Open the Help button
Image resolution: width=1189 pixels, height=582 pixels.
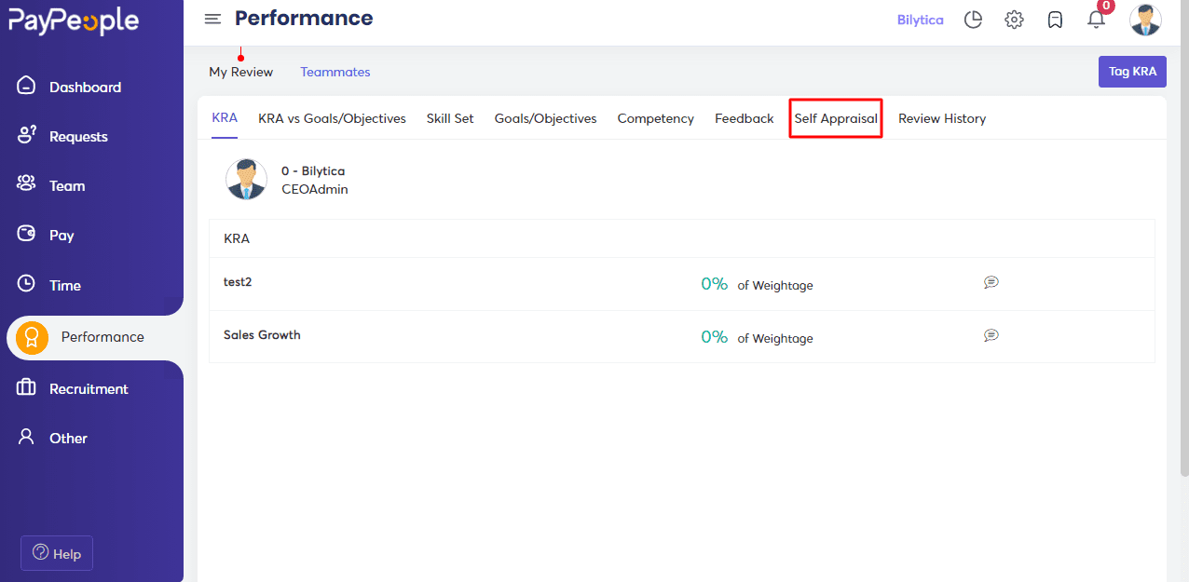(x=57, y=553)
